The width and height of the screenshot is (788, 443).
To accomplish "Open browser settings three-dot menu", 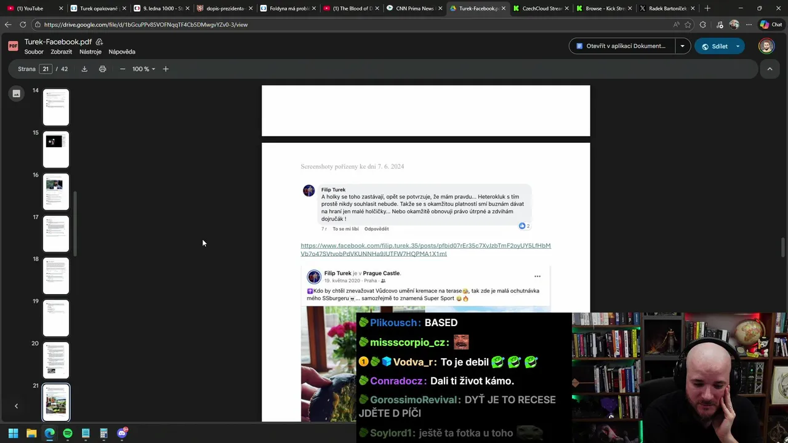I will coord(748,25).
